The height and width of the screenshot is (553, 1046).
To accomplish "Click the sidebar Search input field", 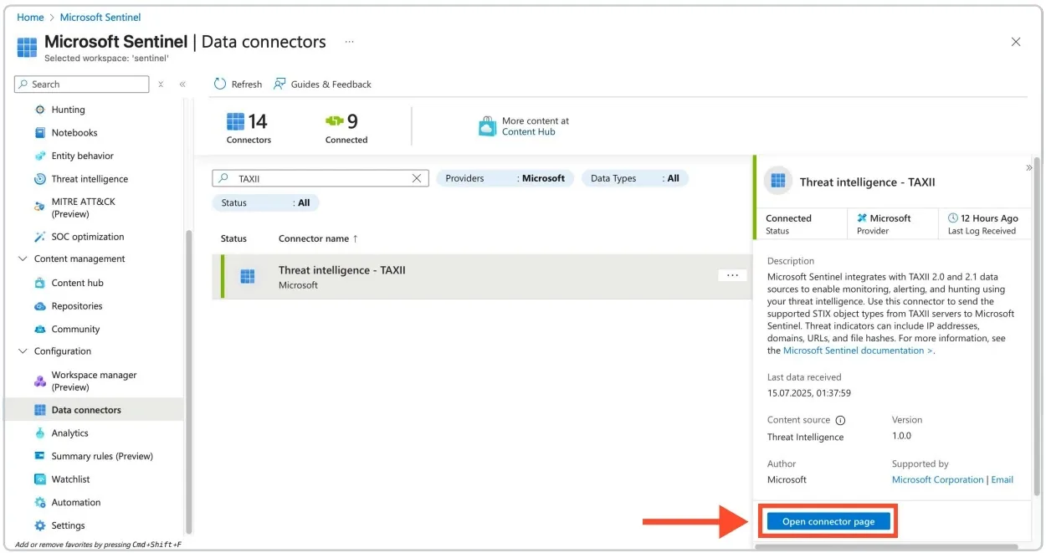I will (x=82, y=84).
